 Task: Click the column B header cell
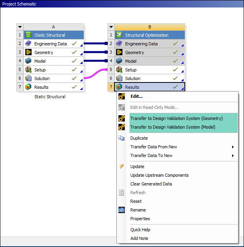coord(150,27)
